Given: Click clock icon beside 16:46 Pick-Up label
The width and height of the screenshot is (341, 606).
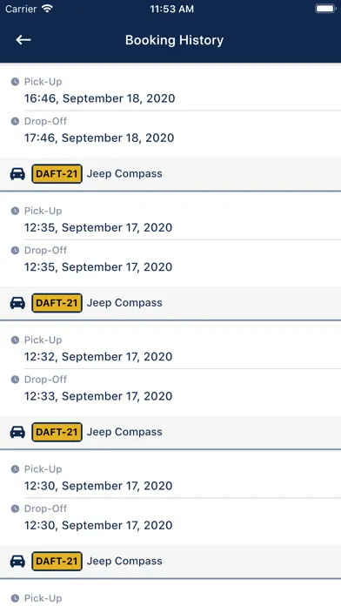Looking at the screenshot, I should tap(15, 82).
